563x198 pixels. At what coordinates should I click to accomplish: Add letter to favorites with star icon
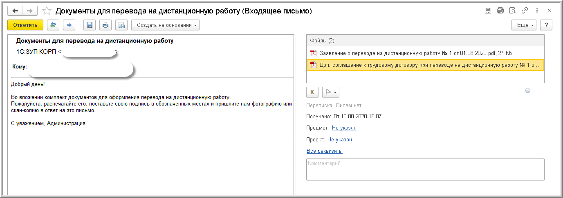(x=47, y=11)
